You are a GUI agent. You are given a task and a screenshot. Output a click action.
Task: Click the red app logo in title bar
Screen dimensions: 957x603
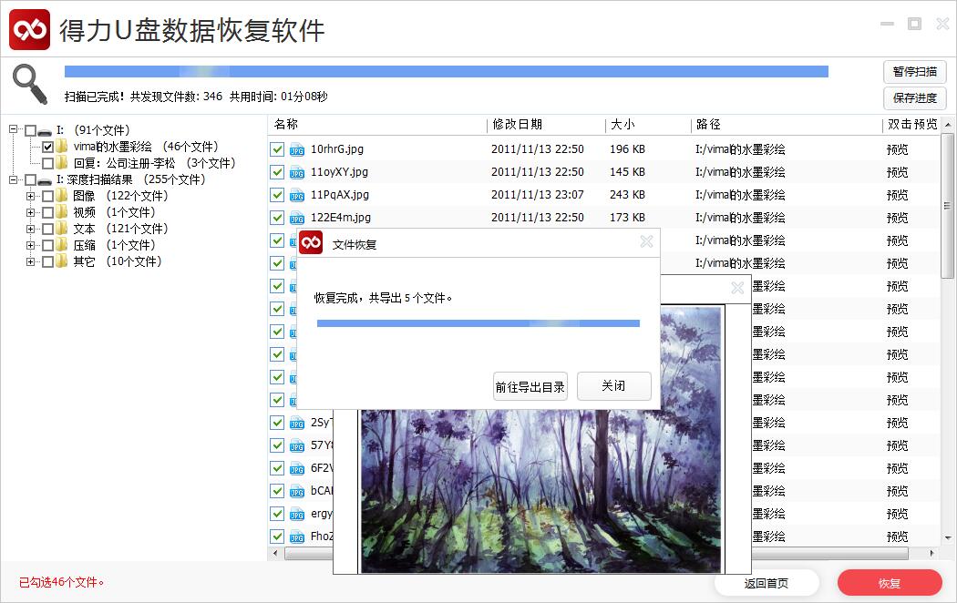click(x=29, y=29)
